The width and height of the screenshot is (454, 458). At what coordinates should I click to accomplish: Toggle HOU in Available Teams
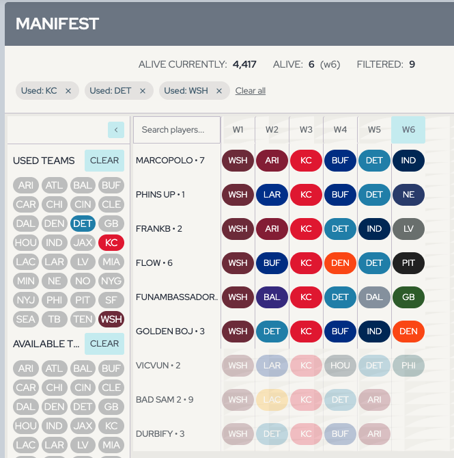(x=26, y=426)
